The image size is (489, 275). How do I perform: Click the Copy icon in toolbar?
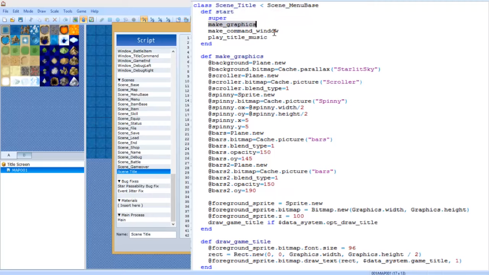(x=39, y=20)
